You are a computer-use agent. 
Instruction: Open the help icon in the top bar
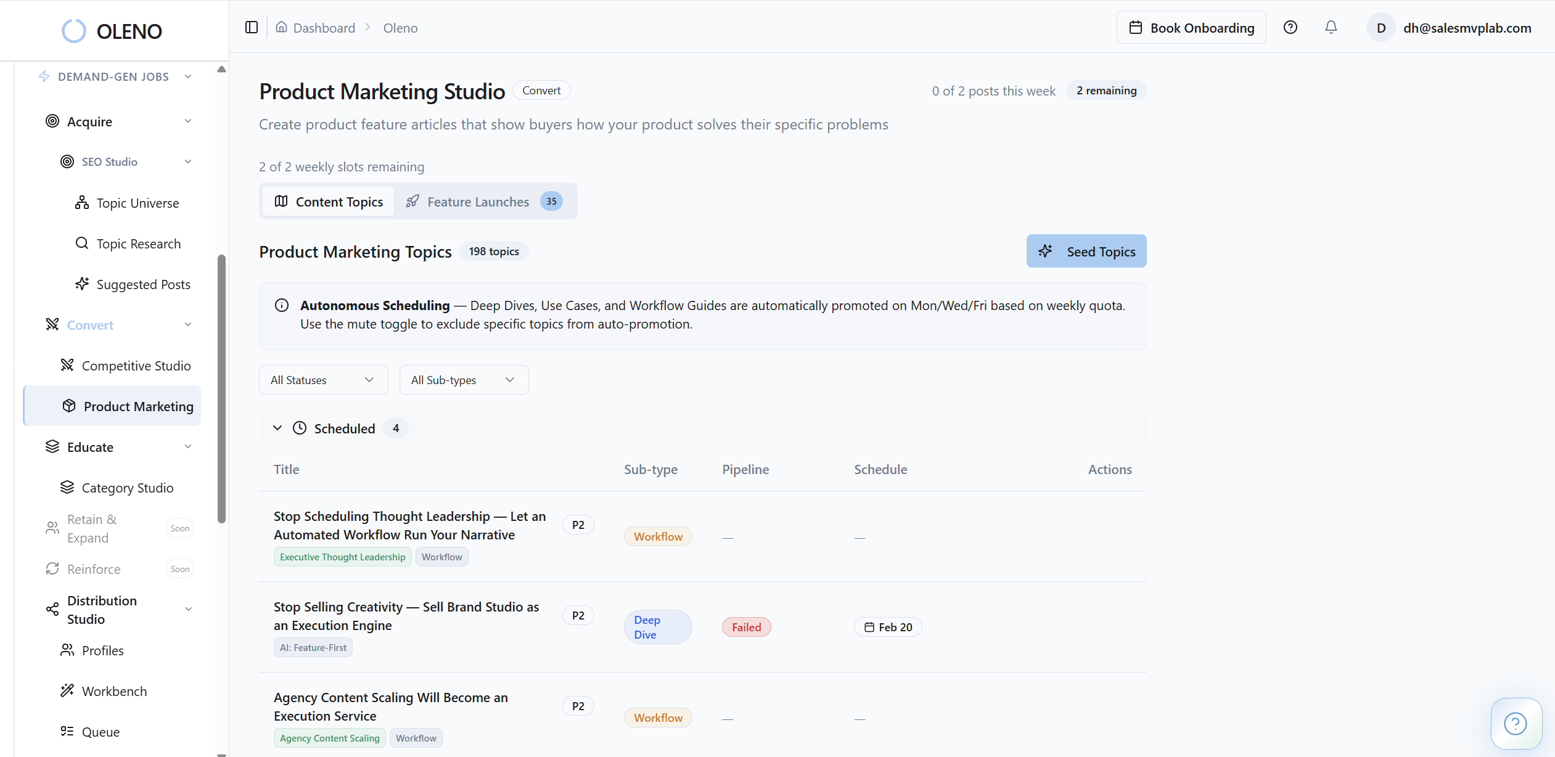(x=1290, y=27)
